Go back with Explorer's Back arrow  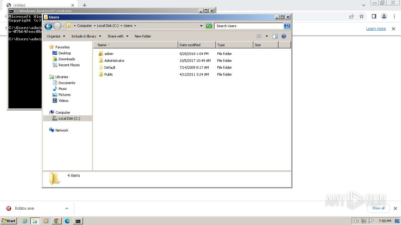click(48, 26)
